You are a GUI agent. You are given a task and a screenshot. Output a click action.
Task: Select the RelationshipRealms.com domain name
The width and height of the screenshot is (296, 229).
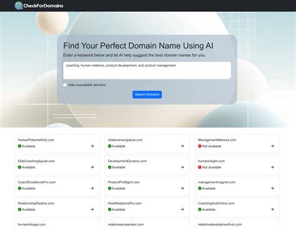pyautogui.click(x=36, y=203)
